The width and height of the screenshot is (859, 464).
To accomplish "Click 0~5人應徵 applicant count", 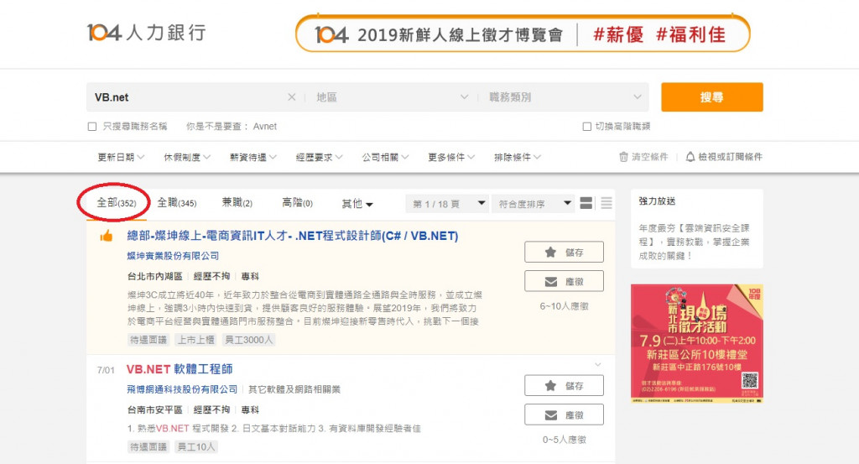I will click(565, 440).
